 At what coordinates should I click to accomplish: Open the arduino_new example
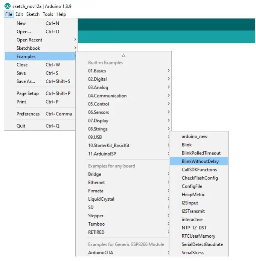coord(199,137)
